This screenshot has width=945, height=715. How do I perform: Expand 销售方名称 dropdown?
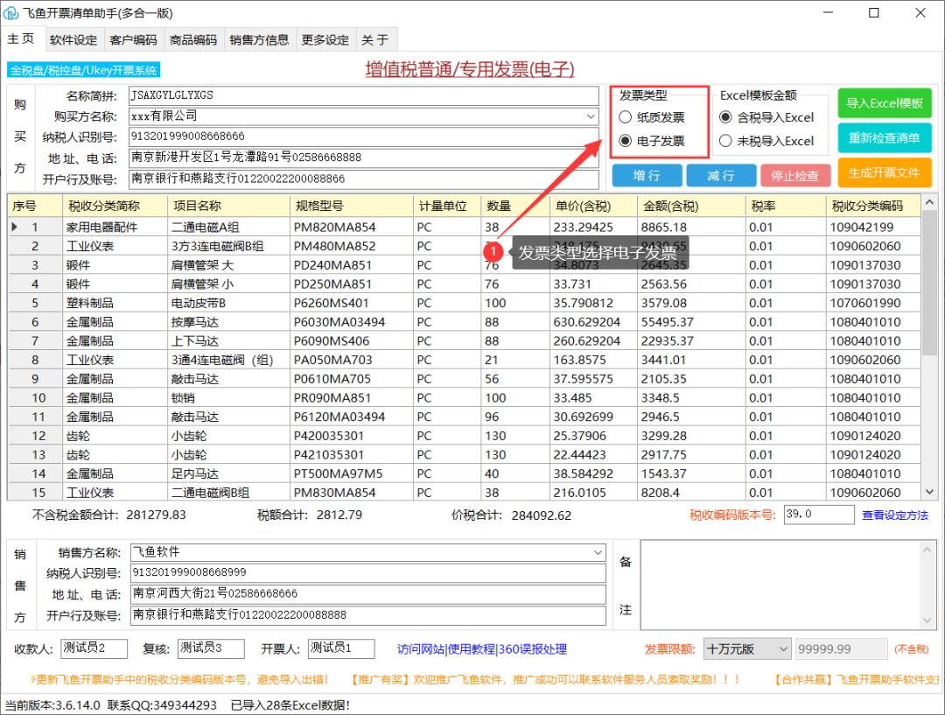point(598,552)
